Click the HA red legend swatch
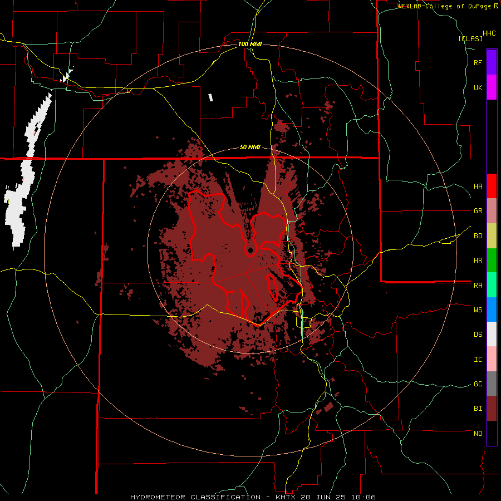The image size is (501, 501). [492, 186]
